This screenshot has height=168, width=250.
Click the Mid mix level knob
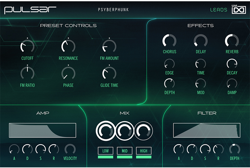pyautogui.click(x=124, y=131)
